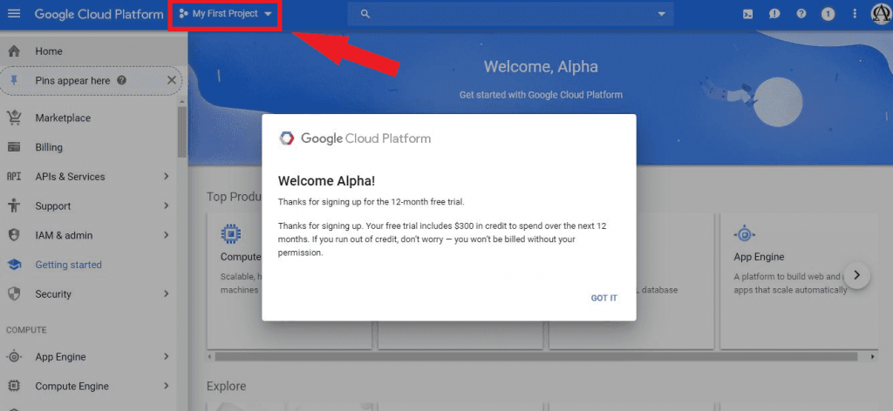Click the Billing card icon

coord(14,147)
